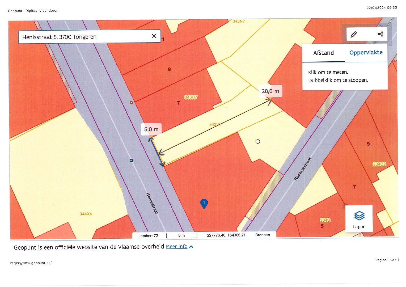
Task: Click the 5 m scale bar
Action: tap(181, 235)
